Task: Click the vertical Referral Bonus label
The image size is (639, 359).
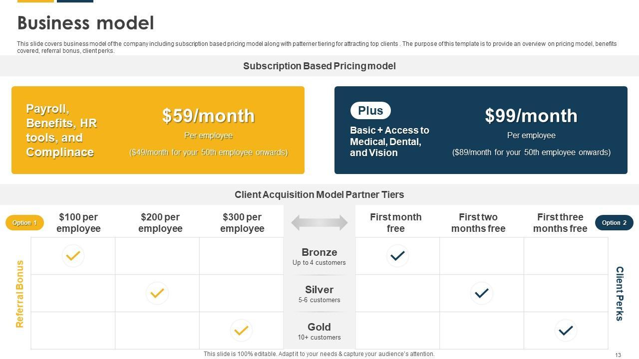Action: coord(20,294)
